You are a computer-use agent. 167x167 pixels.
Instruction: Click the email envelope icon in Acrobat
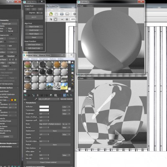[67, 14]
